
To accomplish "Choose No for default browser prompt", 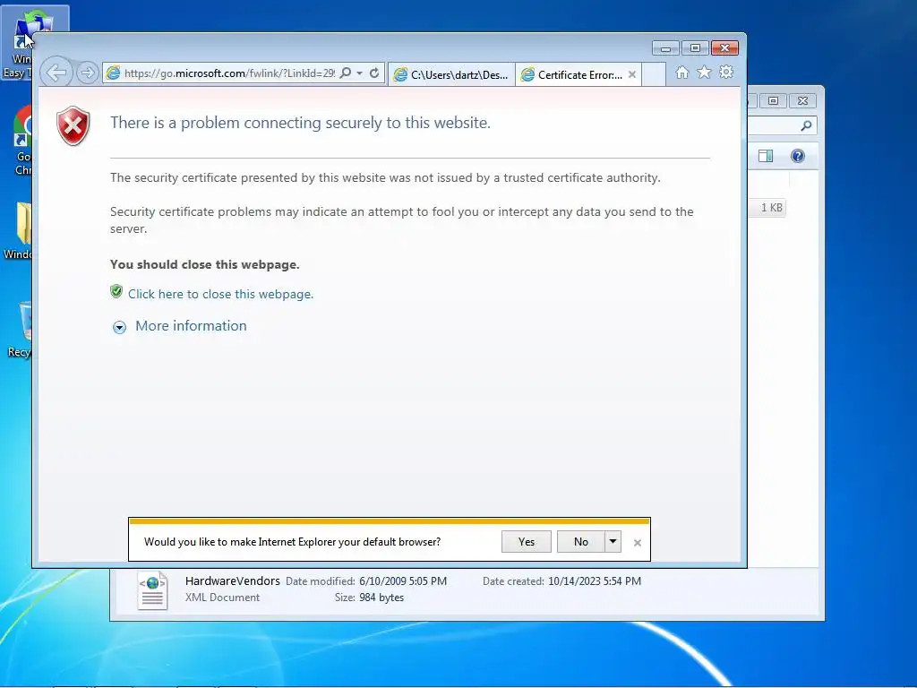I will point(580,542).
